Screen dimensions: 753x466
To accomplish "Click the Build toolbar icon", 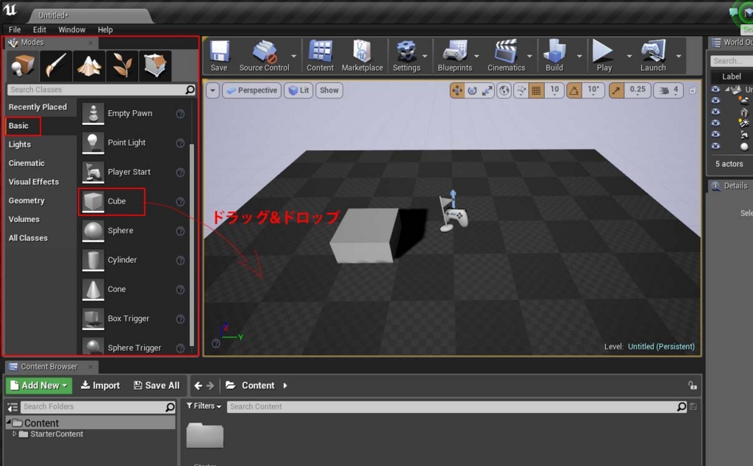I will [554, 56].
